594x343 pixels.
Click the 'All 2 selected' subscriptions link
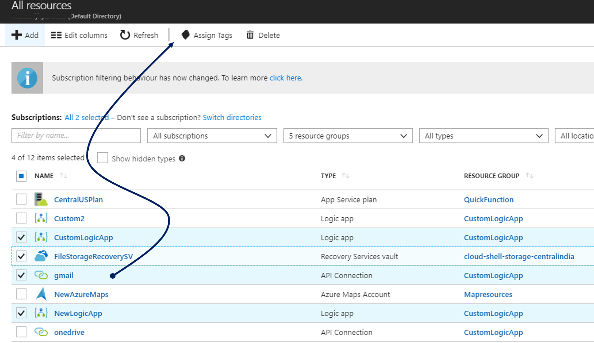point(87,117)
